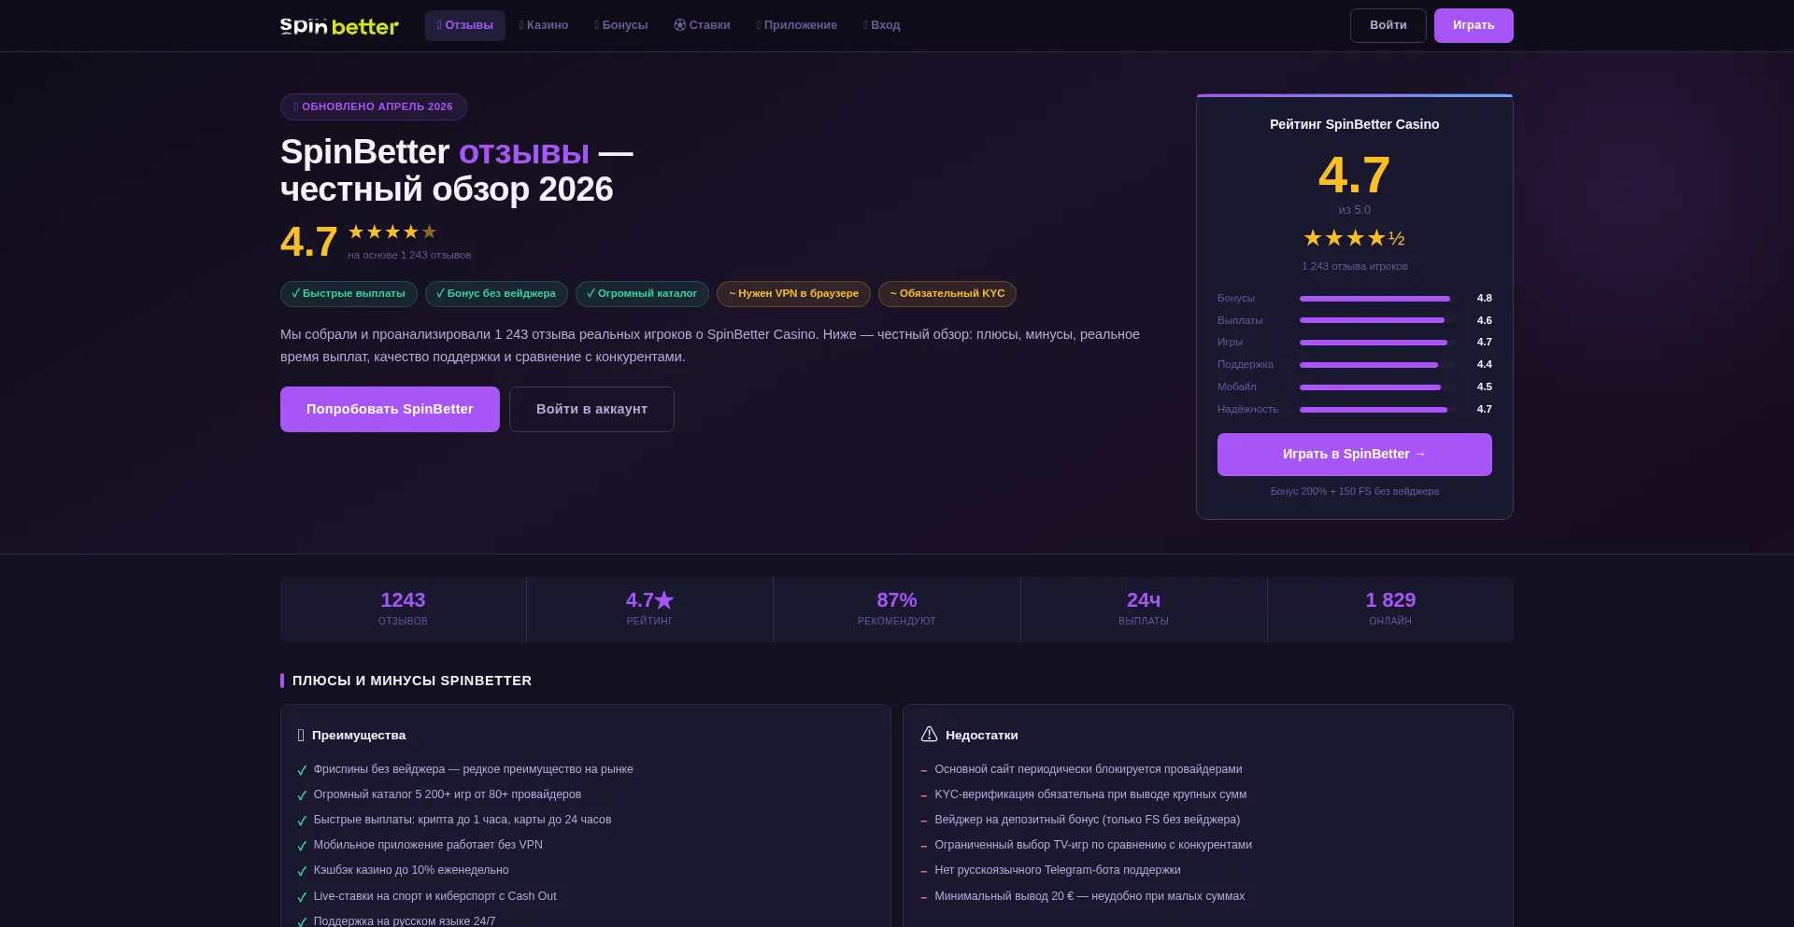Click "Фриспины без вейджера" advantage line
The height and width of the screenshot is (927, 1794).
[473, 769]
